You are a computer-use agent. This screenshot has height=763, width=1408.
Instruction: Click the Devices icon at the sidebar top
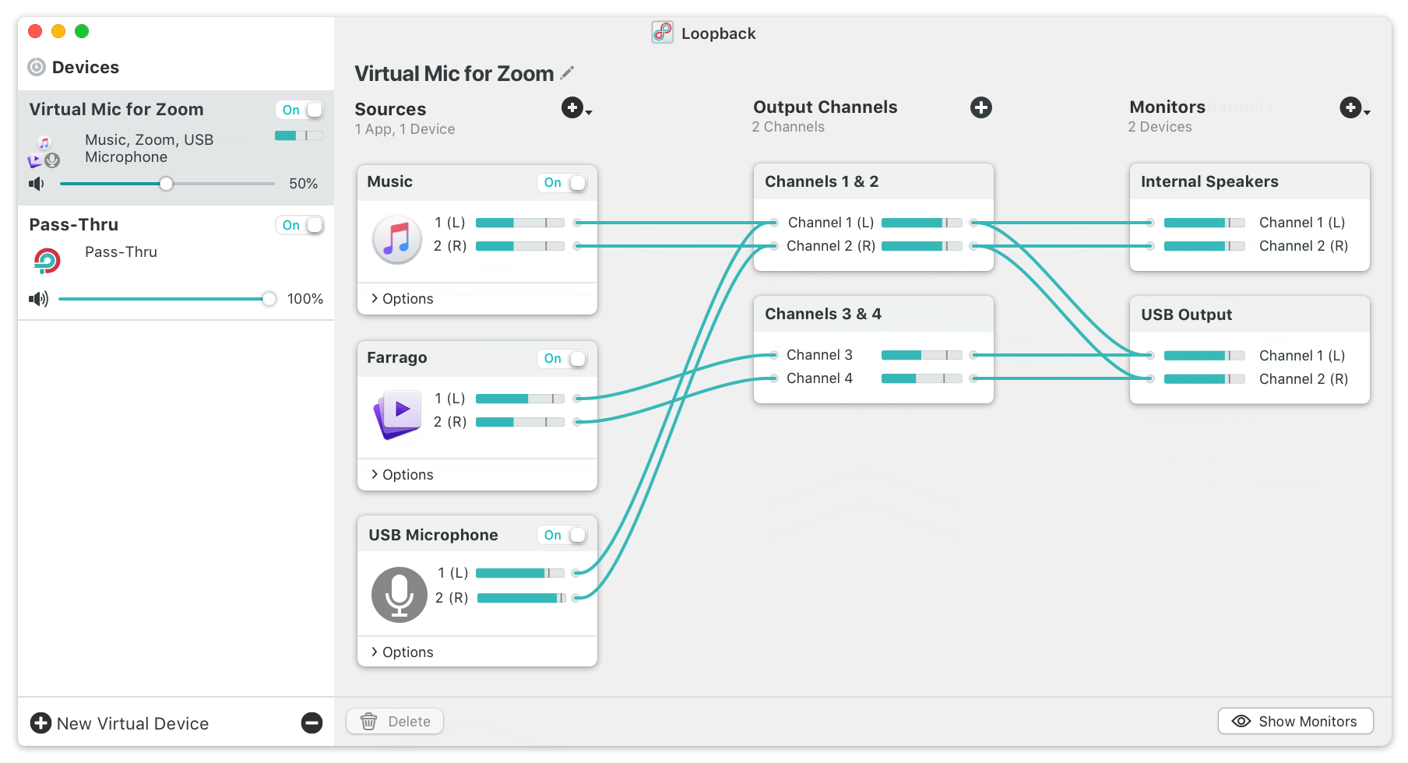37,68
